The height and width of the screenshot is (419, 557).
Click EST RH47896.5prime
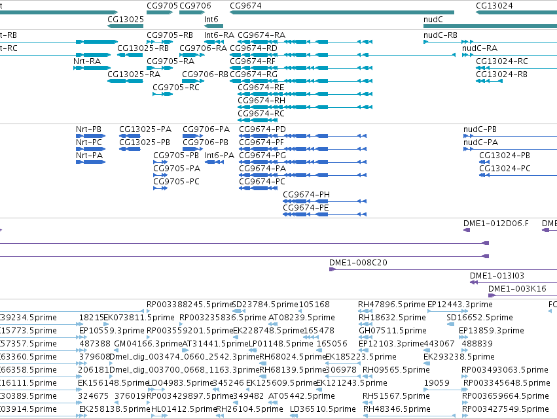coord(391,305)
